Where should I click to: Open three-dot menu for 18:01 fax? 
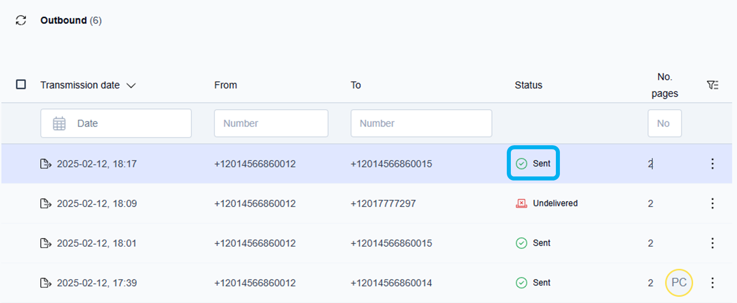[x=712, y=243]
